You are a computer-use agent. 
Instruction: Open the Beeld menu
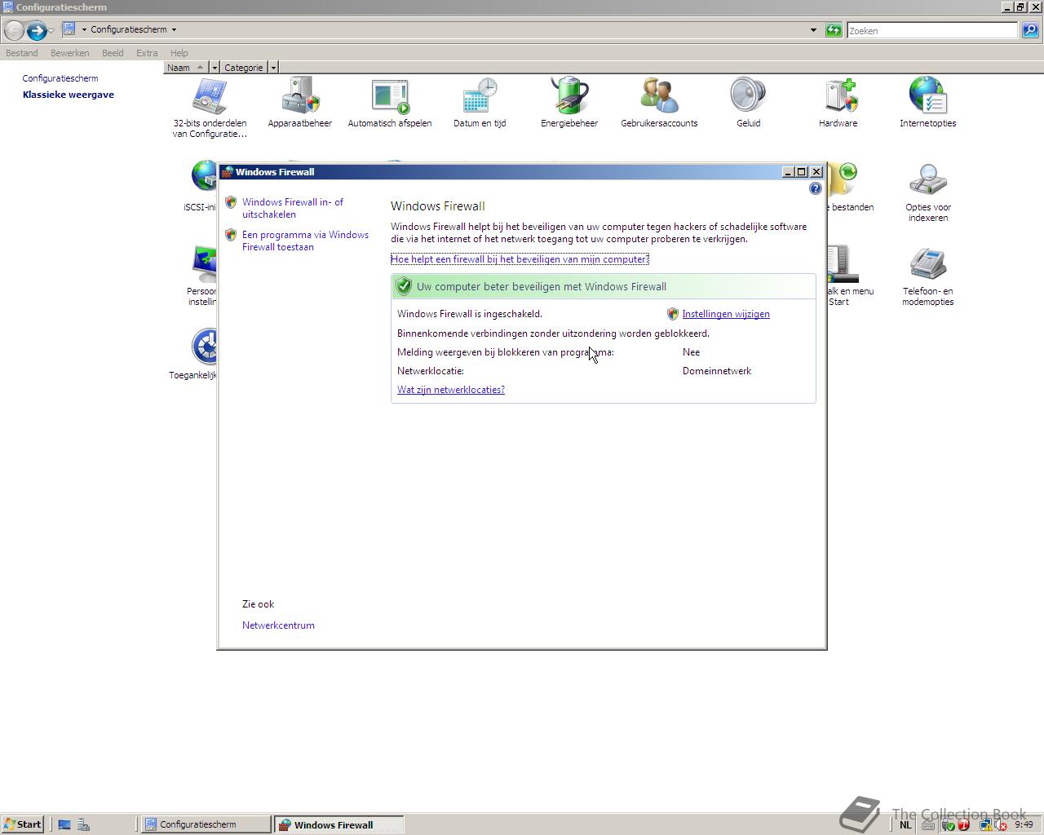[x=113, y=53]
